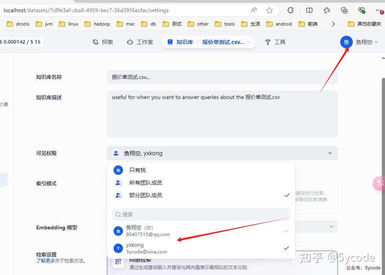Open the android bookmark folder
The image size is (385, 275).
279,24
